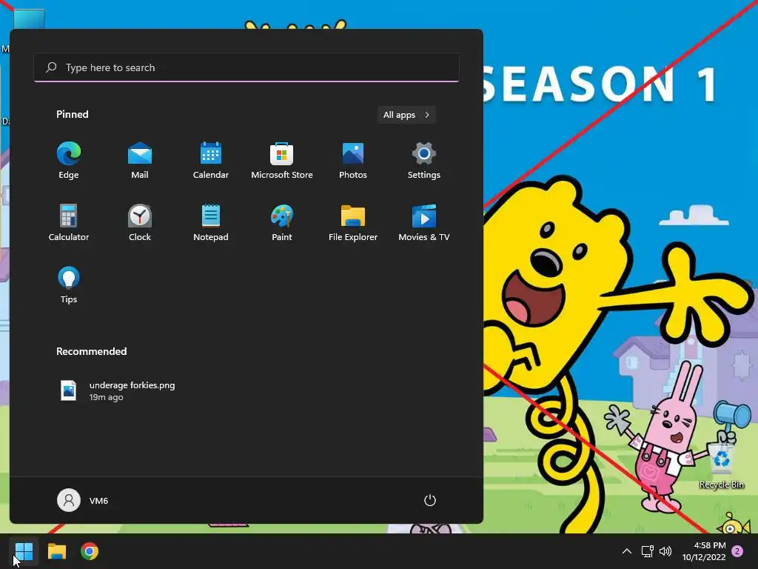Launch Movies & TV app
The height and width of the screenshot is (569, 758).
pos(424,223)
